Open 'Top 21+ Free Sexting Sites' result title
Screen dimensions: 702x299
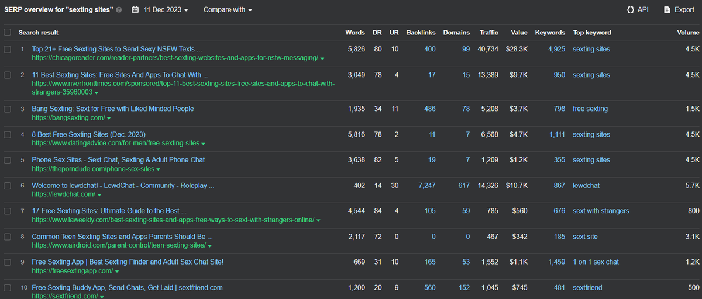click(117, 50)
